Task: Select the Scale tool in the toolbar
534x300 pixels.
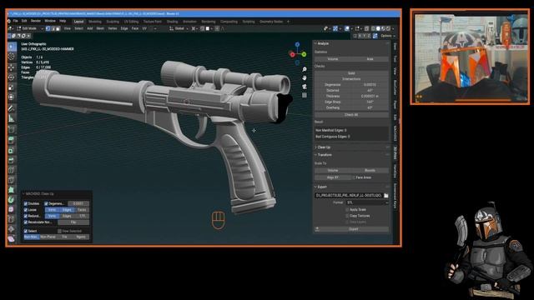Action: tap(12, 87)
